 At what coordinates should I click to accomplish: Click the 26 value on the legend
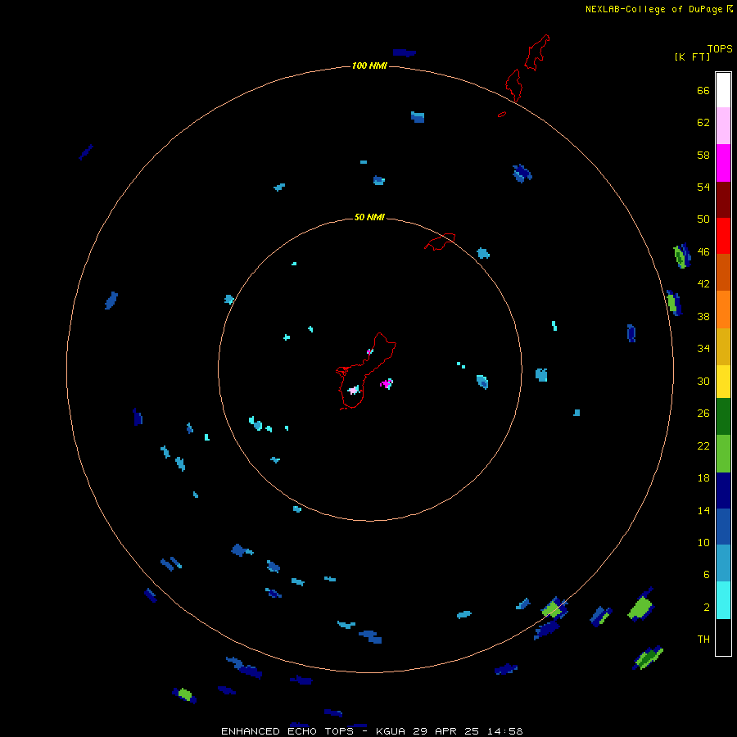pyautogui.click(x=703, y=414)
